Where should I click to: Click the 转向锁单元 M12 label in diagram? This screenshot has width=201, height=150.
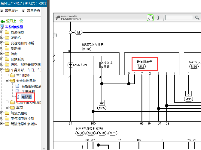[x=145, y=64]
